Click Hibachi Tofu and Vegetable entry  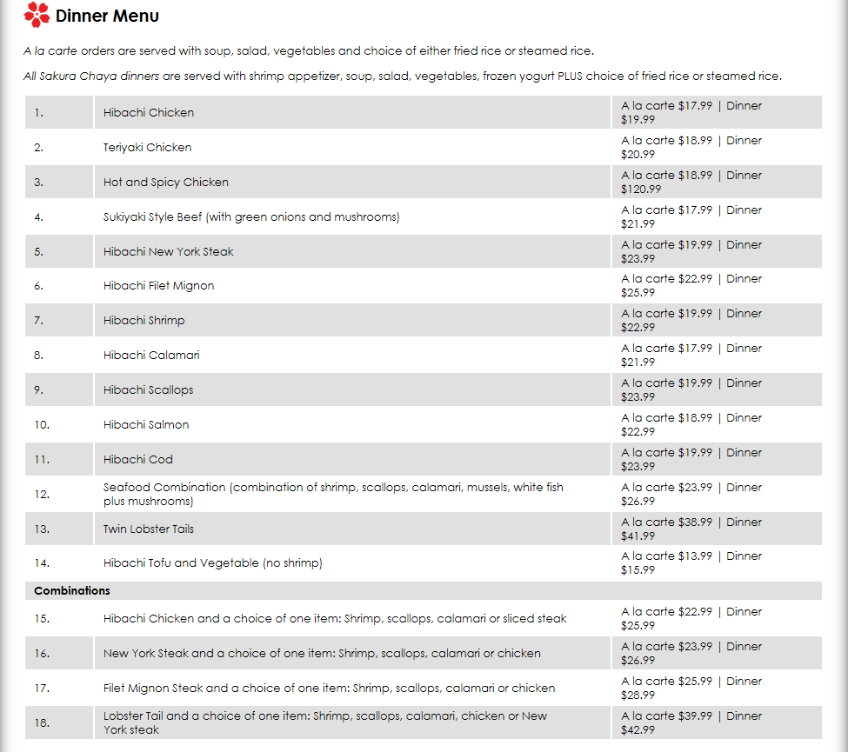(x=213, y=563)
